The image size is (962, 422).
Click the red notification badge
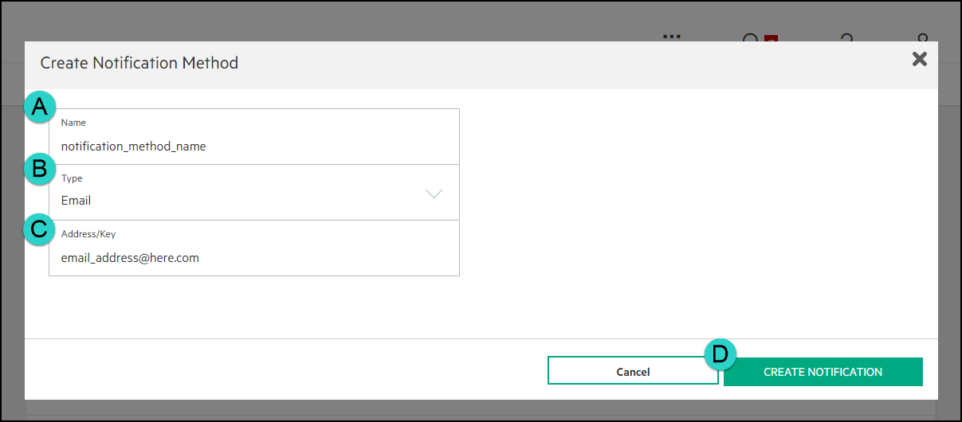(x=771, y=38)
